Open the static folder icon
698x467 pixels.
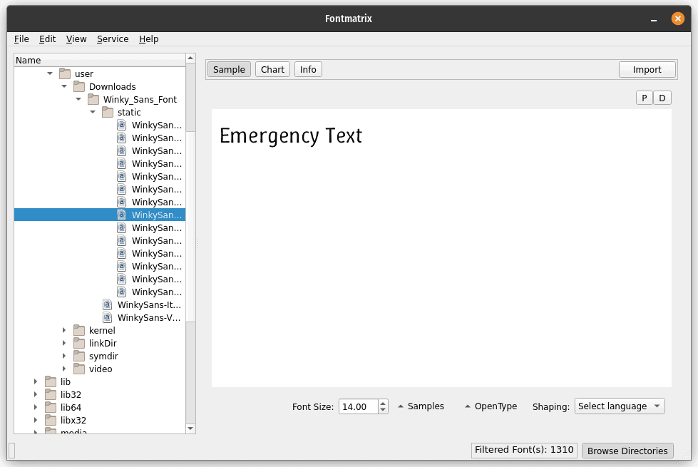point(107,112)
